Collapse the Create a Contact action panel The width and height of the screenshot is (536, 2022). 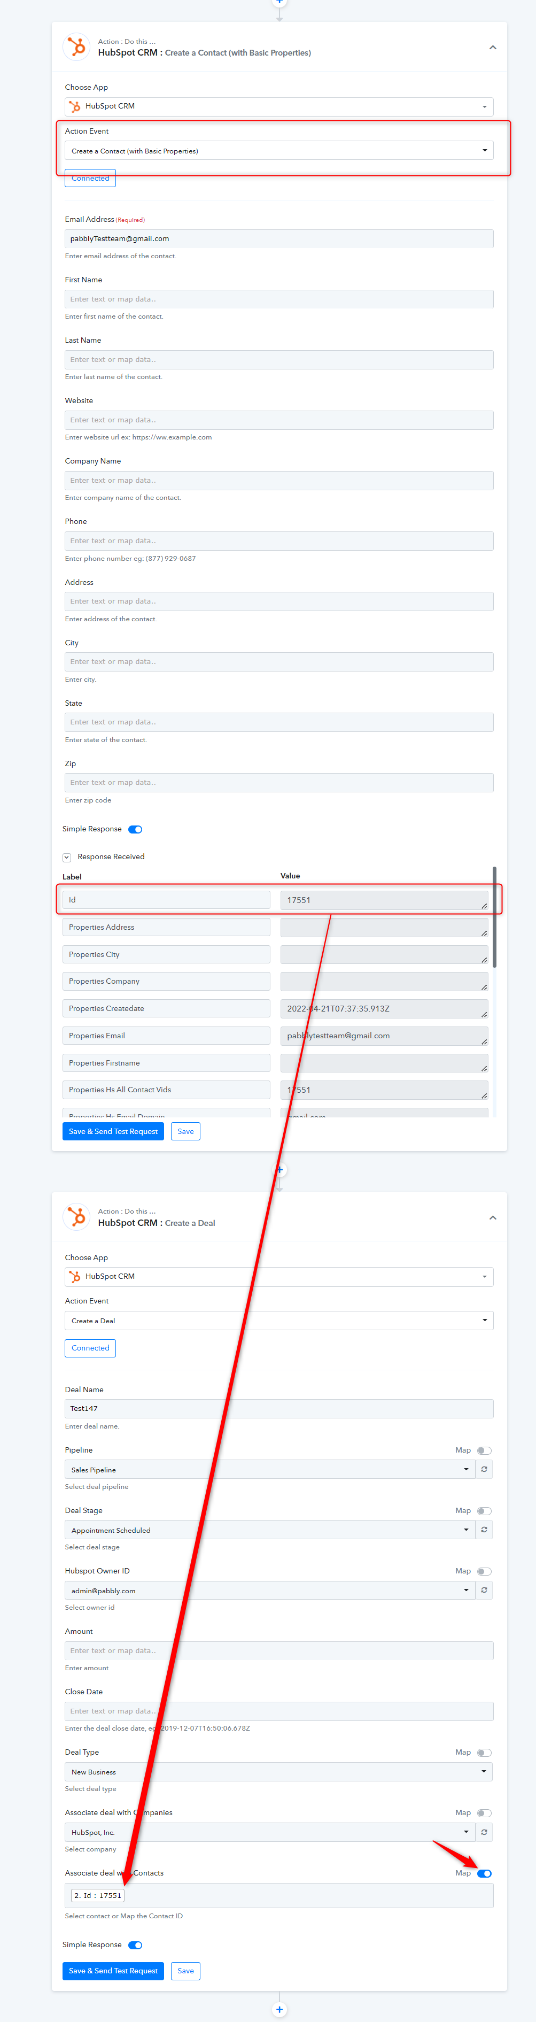click(493, 47)
